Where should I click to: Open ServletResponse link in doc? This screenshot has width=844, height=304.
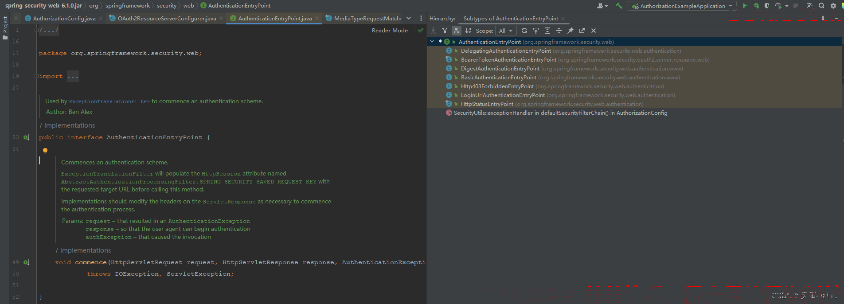(229, 202)
